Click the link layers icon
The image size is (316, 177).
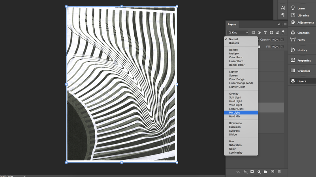tap(238, 171)
